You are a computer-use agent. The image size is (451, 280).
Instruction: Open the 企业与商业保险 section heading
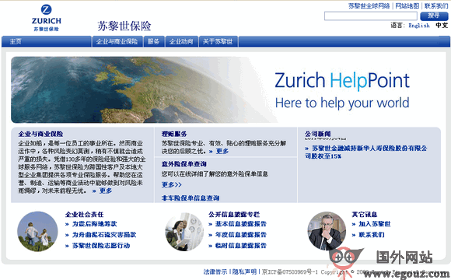tap(40, 134)
